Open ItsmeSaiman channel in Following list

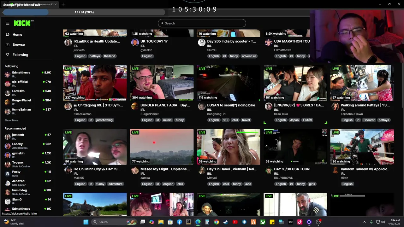tap(28, 111)
